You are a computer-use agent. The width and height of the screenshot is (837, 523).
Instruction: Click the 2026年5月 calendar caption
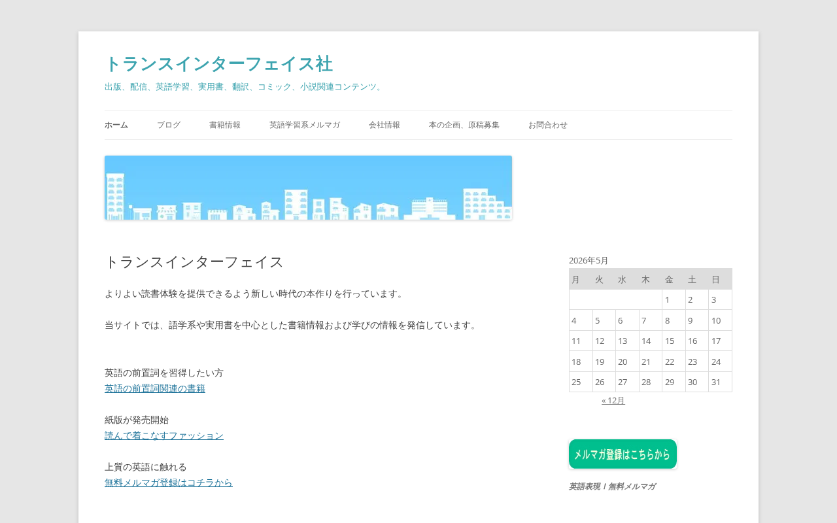pos(589,260)
